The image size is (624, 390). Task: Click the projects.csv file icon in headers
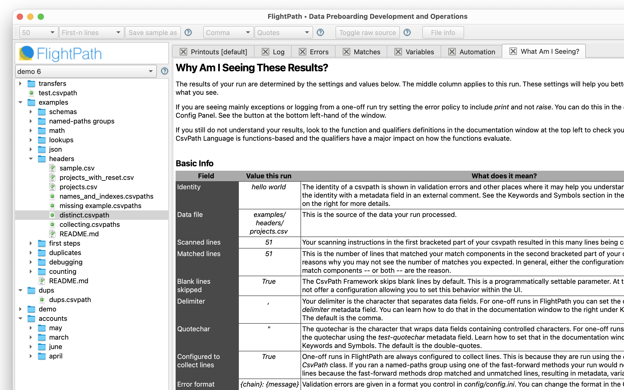click(52, 187)
